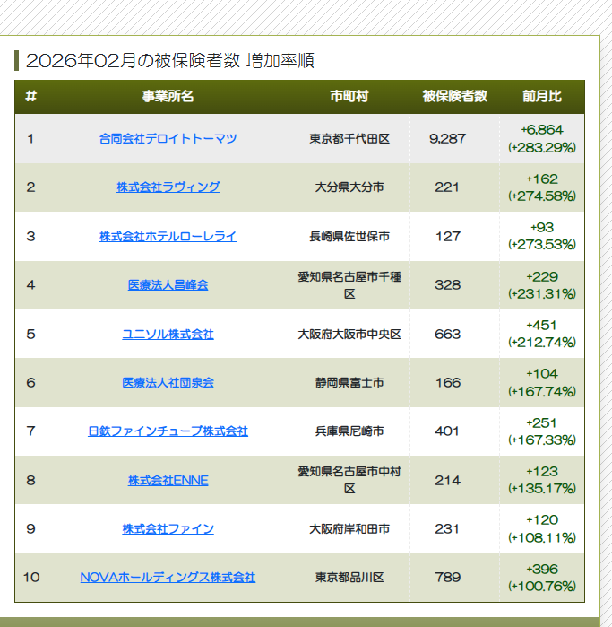Viewport: 612px width, 627px height.
Task: Click the +93 (+273.53%) change value
Action: coord(542,236)
